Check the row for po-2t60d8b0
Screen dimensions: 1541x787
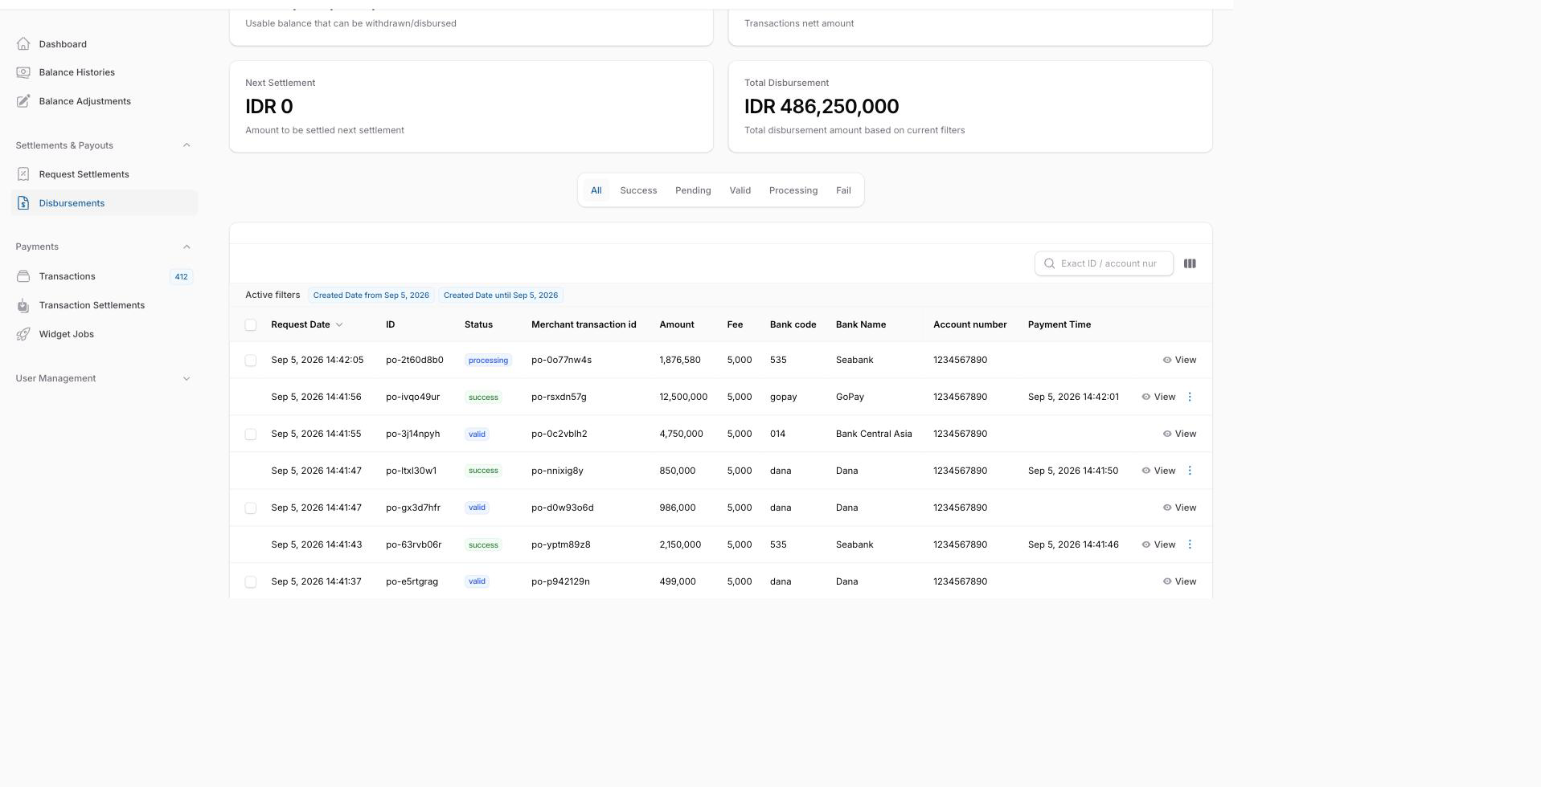pos(251,361)
